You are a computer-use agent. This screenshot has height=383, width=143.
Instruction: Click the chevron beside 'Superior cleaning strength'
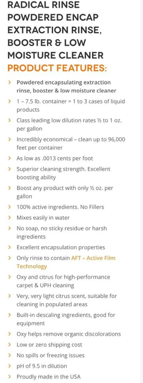10,169
